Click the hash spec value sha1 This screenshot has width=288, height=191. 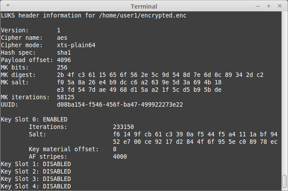(63, 52)
